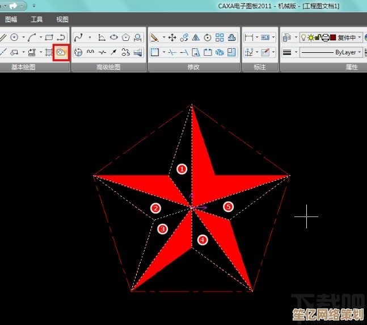Viewport: 367px width, 325px height.
Task: Select the Erase tool in Modify panel
Action: (154, 37)
